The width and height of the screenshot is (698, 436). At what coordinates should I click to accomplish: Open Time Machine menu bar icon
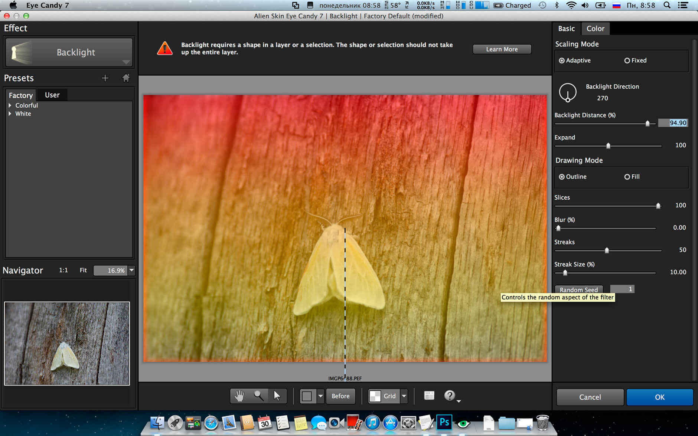[x=542, y=5]
